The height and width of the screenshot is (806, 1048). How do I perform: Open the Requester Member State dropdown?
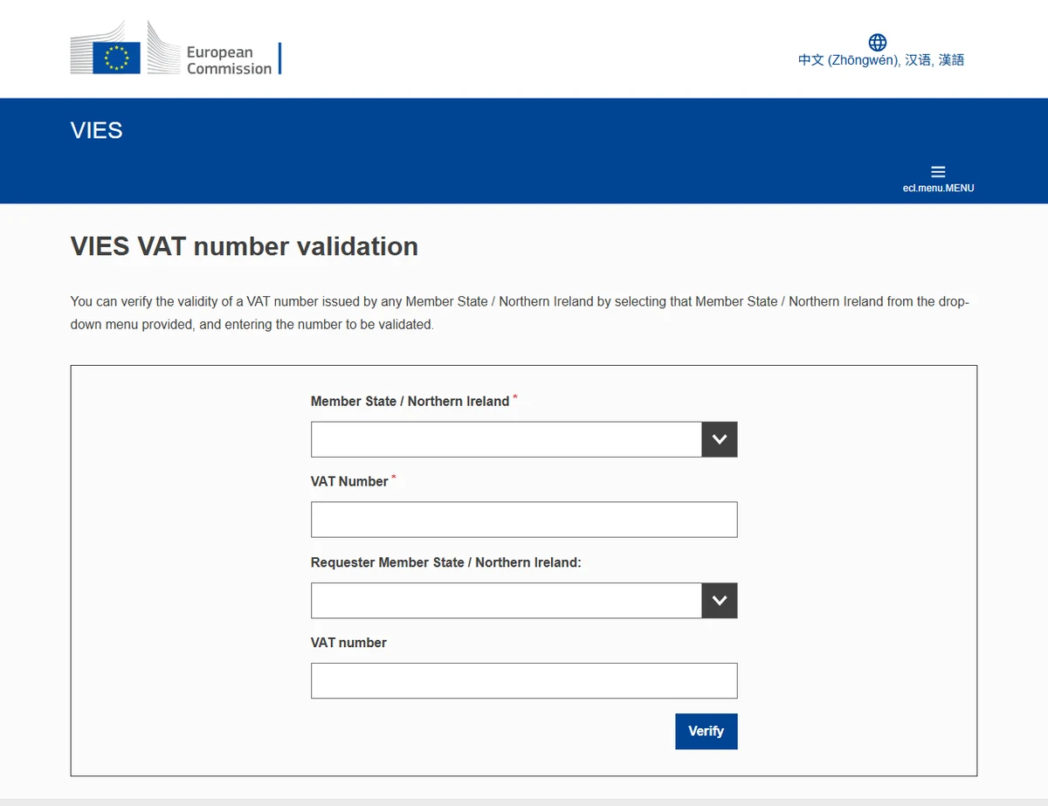pos(524,601)
